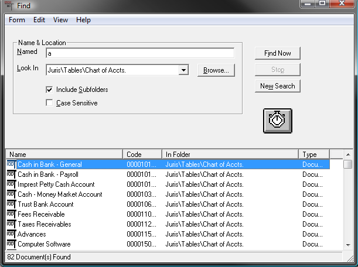Click in the Named text field
Image resolution: width=358 pixels, height=267 pixels.
click(x=139, y=53)
